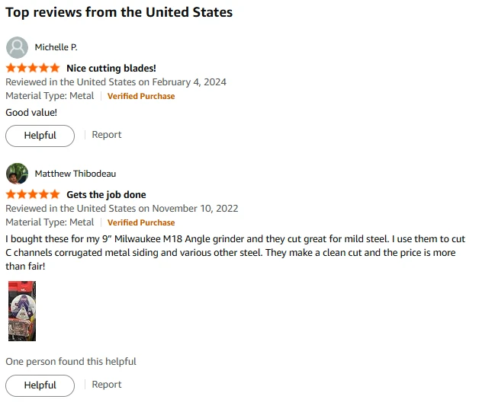Viewport: 495px width, 409px height.
Task: Open the Nice cutting blades! review title
Action: coord(111,68)
